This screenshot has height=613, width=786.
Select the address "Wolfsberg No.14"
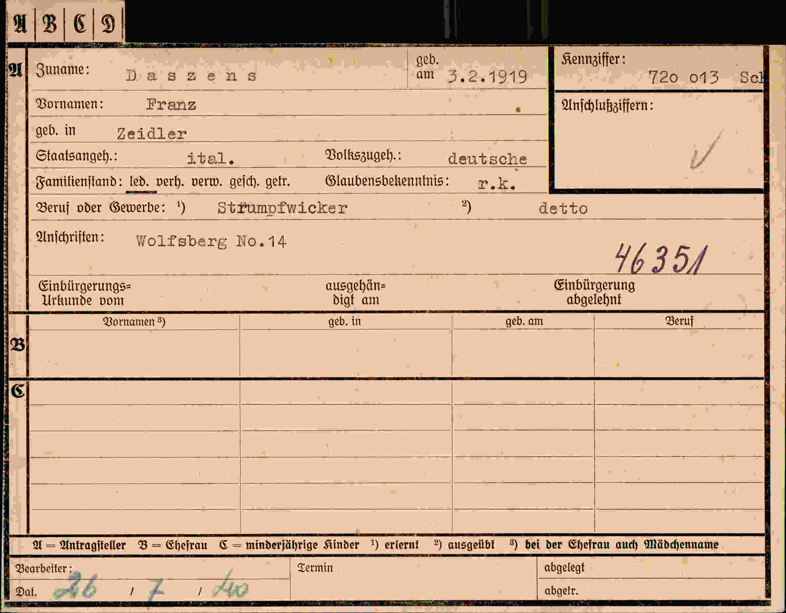coord(211,241)
